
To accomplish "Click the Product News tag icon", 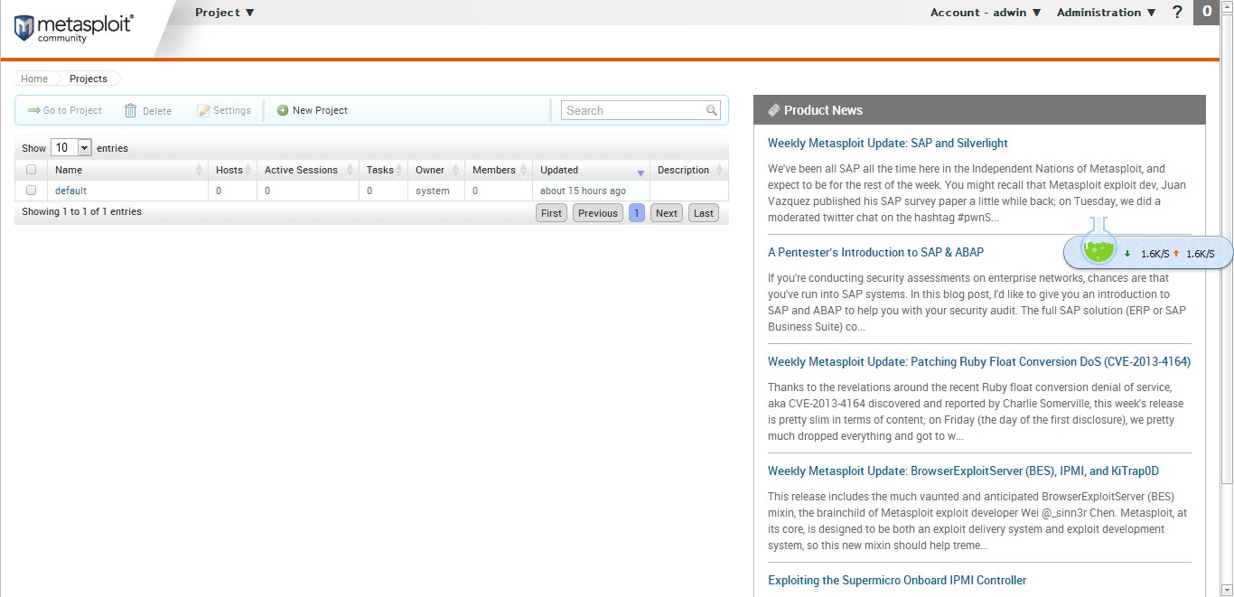I will [774, 110].
